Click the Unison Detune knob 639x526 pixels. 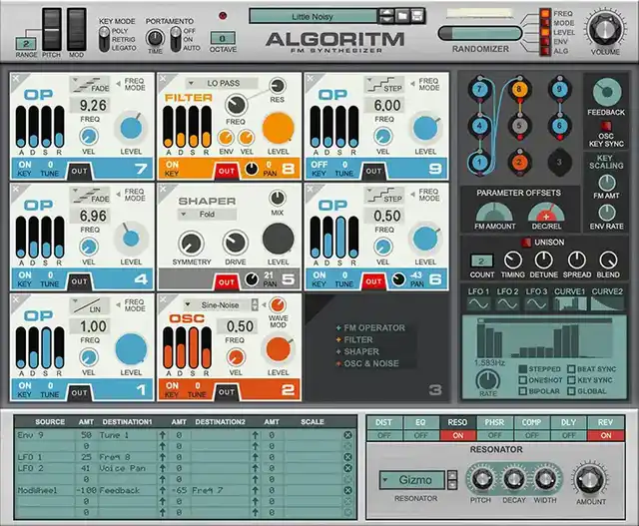543,260
